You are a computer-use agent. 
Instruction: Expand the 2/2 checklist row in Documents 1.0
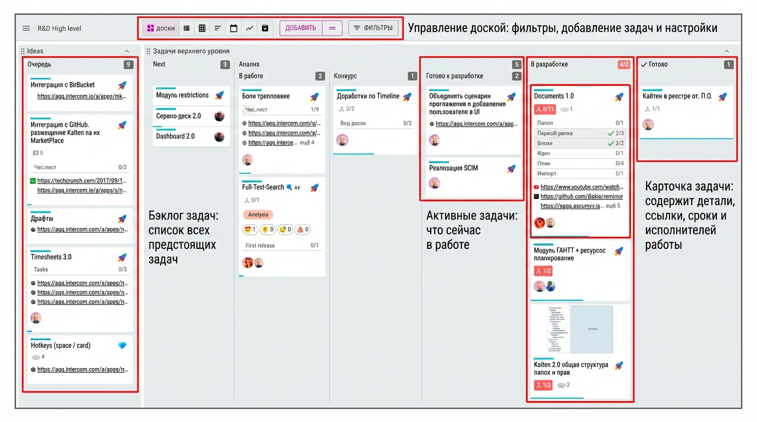(580, 143)
